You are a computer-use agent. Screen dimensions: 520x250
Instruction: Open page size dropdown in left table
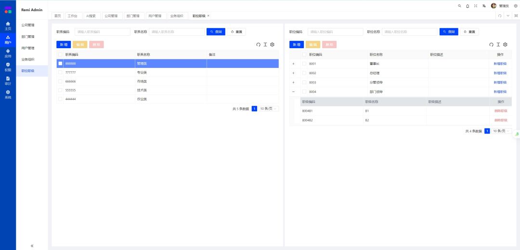(269, 109)
